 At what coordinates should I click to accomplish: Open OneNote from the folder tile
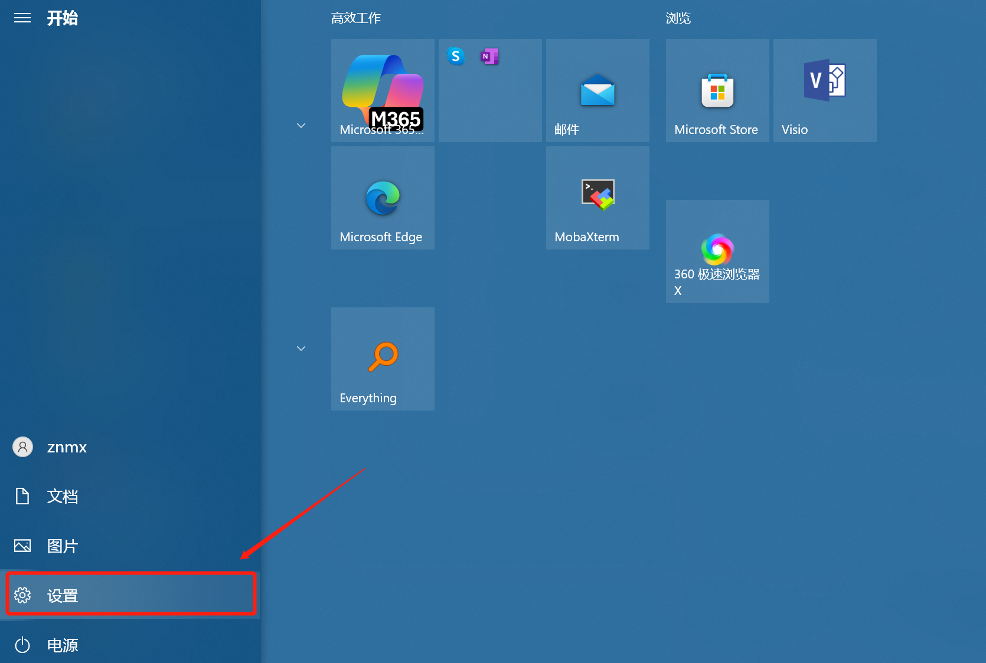[x=489, y=56]
